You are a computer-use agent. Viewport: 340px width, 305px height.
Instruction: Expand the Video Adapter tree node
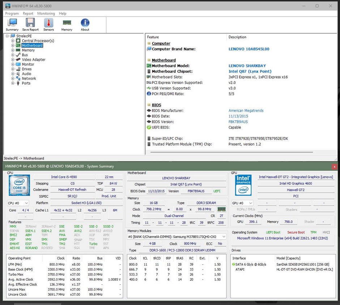pyautogui.click(x=13, y=60)
